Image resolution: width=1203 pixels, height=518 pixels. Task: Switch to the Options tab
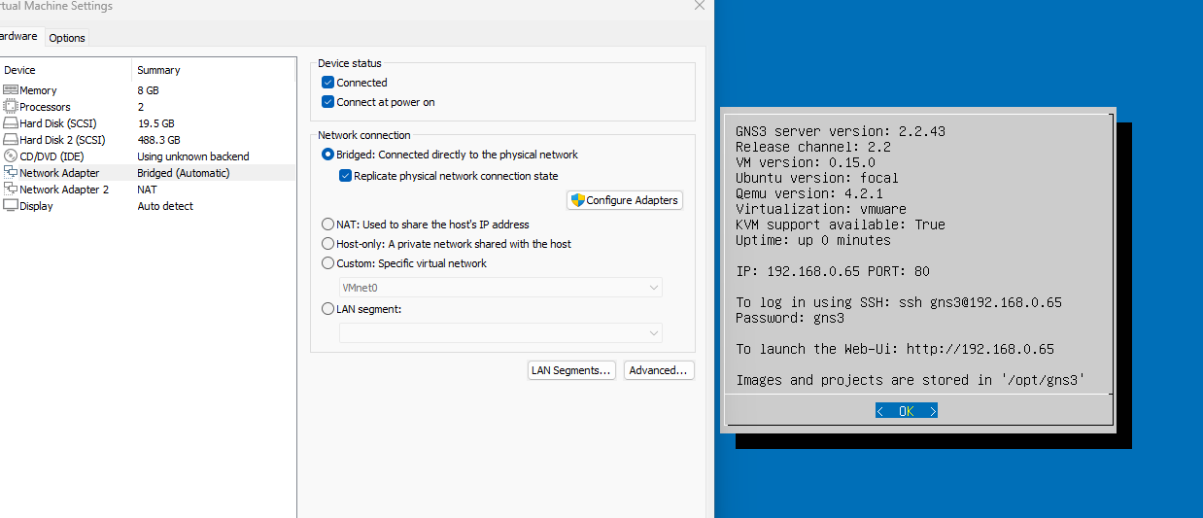[x=67, y=38]
